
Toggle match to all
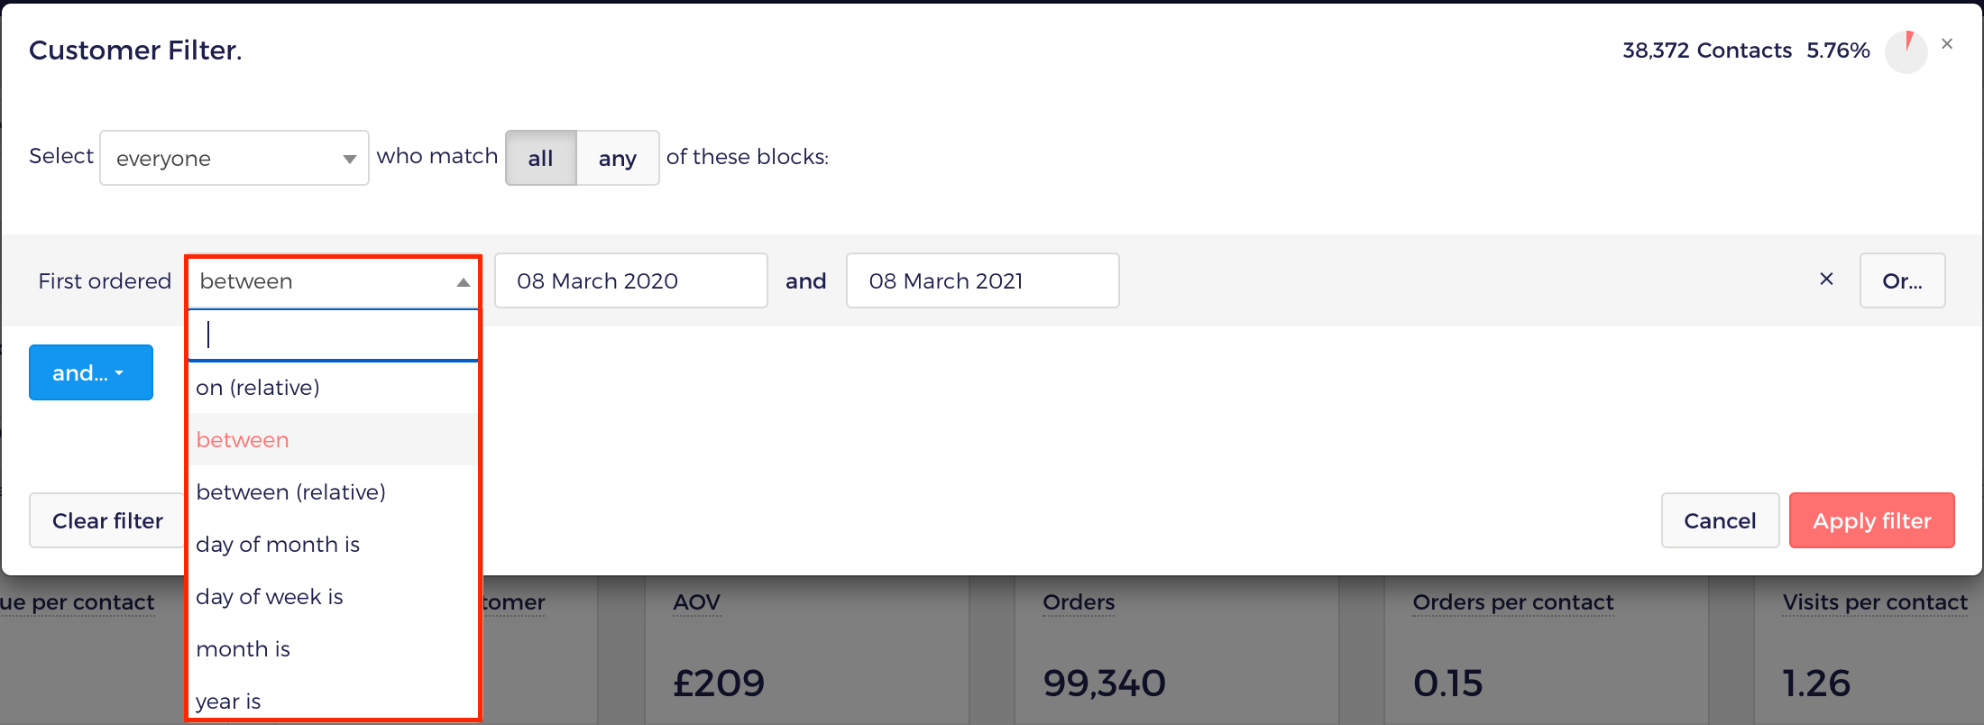pyautogui.click(x=540, y=158)
